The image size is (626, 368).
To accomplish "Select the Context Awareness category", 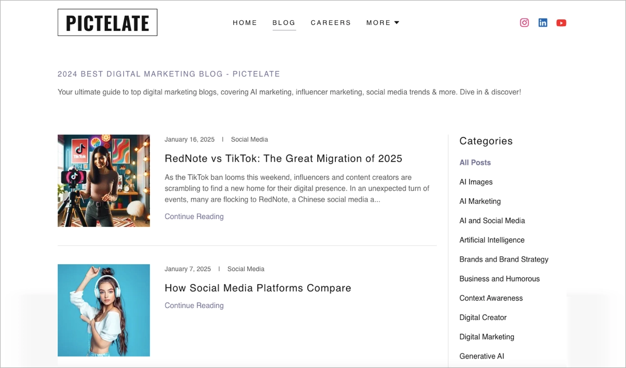I will point(491,298).
